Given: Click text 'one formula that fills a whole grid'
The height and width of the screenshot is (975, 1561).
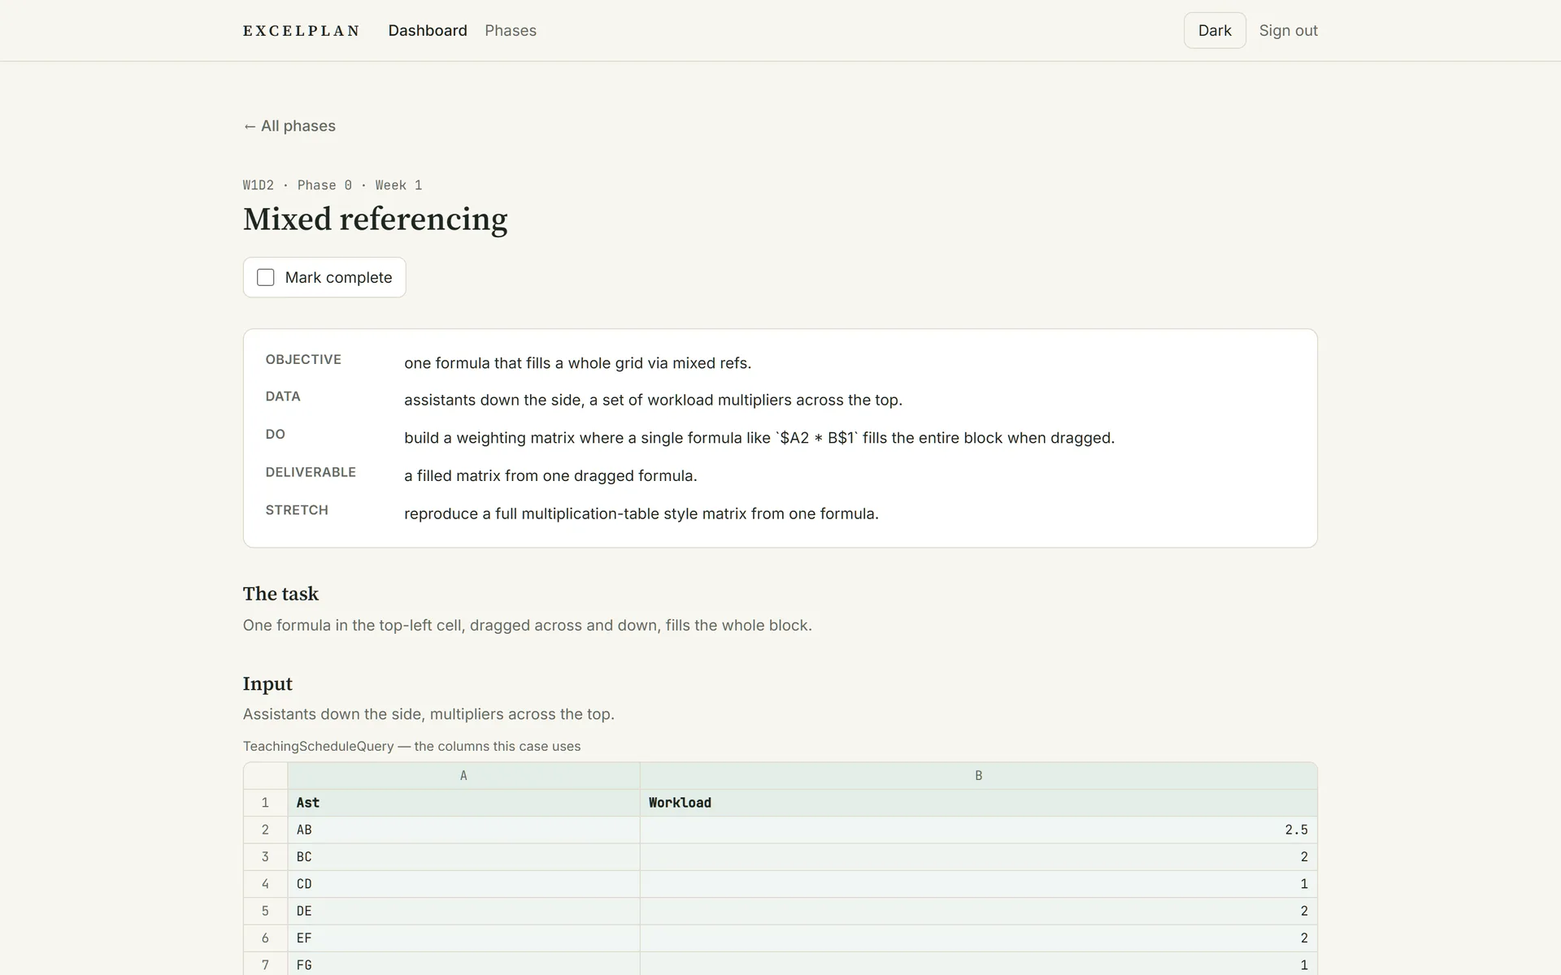Looking at the screenshot, I should (x=578, y=363).
